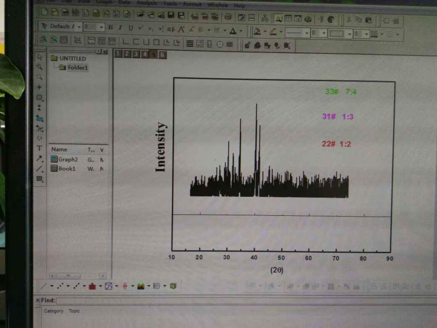Apply superscript formatting button
The image size is (437, 328).
(141, 28)
